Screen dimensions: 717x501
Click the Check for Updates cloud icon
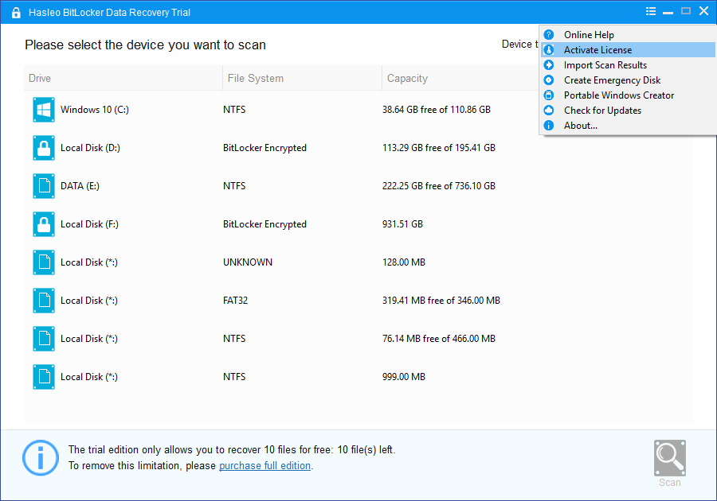[x=549, y=110]
